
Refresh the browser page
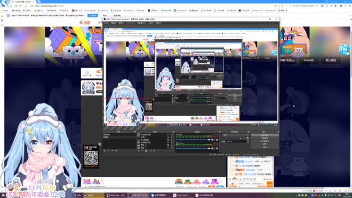16,6
